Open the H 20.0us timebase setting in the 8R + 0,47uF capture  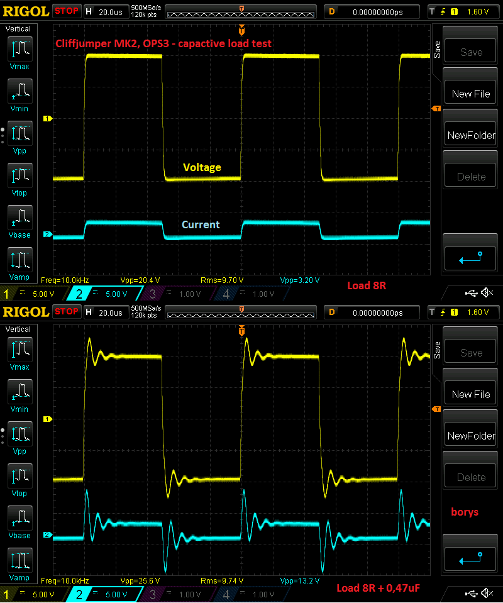106,313
